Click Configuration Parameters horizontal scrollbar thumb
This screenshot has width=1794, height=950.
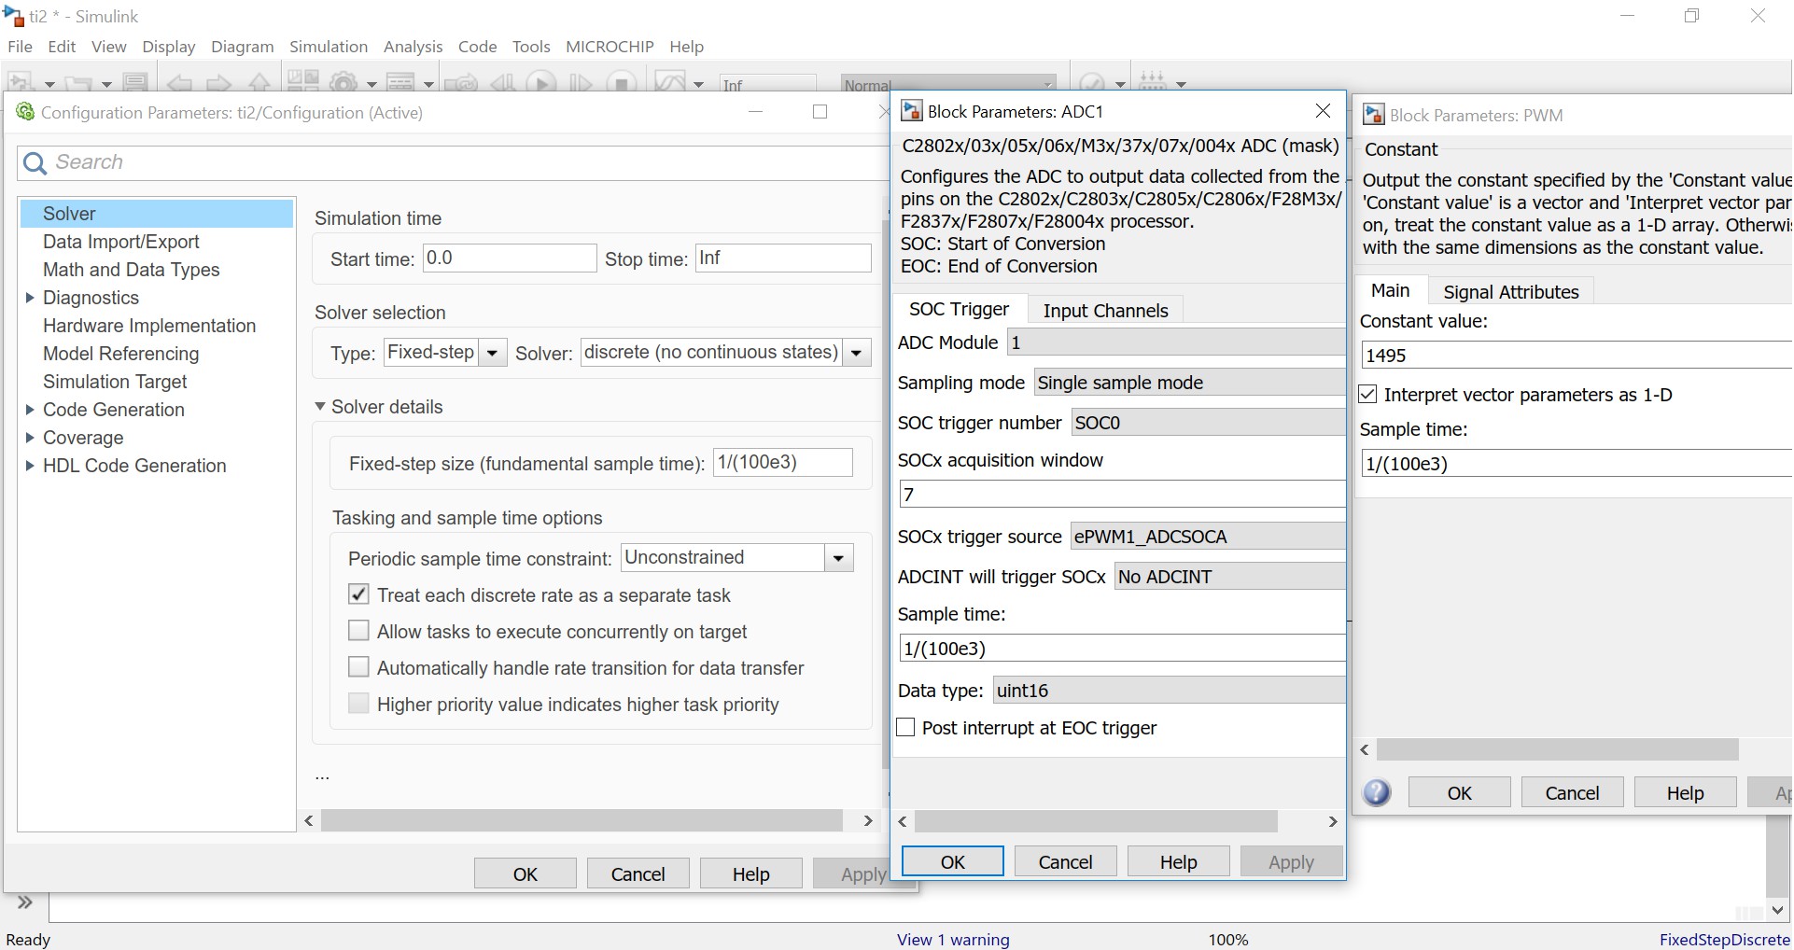(x=582, y=820)
